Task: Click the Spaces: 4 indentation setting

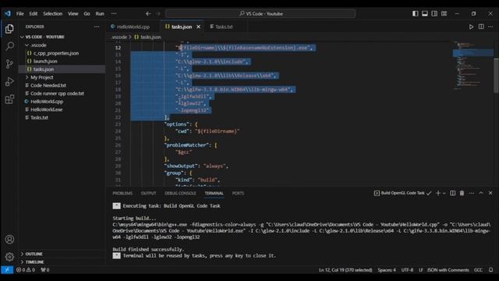Action: [387, 270]
